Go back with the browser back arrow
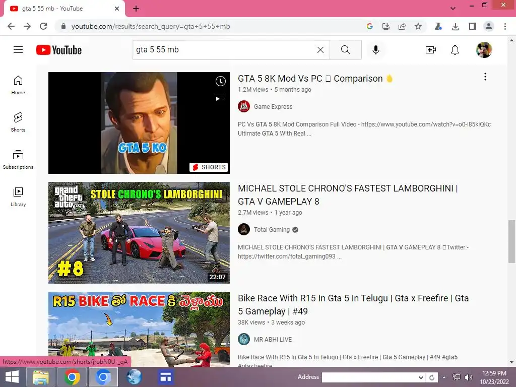516x387 pixels. (11, 26)
